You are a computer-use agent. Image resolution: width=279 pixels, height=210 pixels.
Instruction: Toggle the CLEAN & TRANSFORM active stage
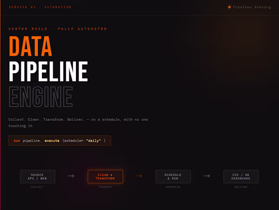coord(105,177)
